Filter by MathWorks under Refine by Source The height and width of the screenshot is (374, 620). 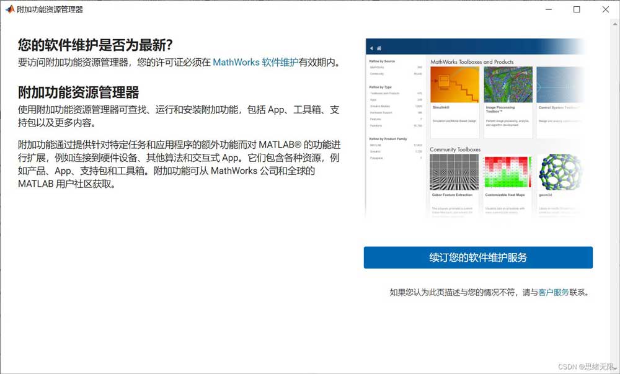pos(376,68)
